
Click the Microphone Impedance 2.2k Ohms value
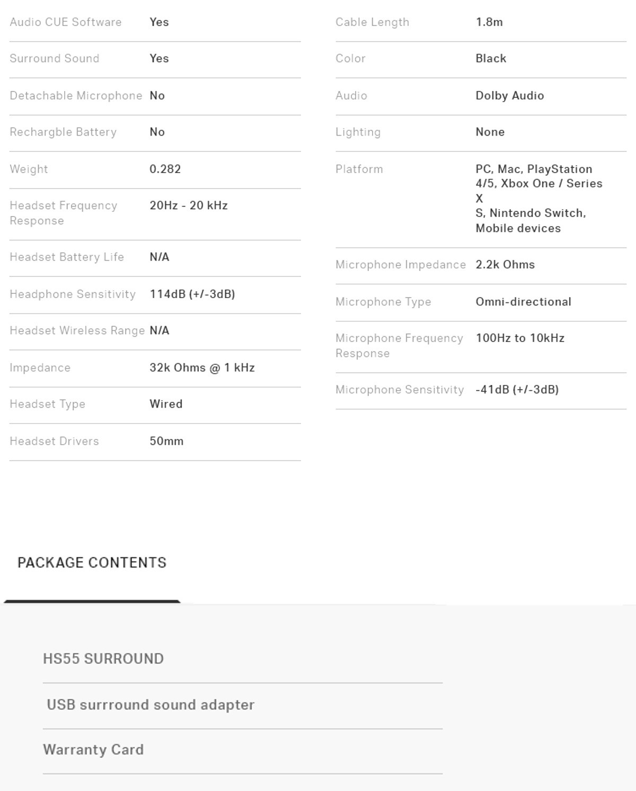(x=505, y=265)
